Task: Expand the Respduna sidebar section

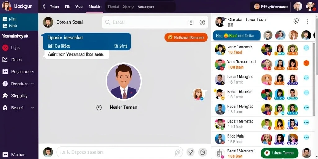Action: pos(18,84)
